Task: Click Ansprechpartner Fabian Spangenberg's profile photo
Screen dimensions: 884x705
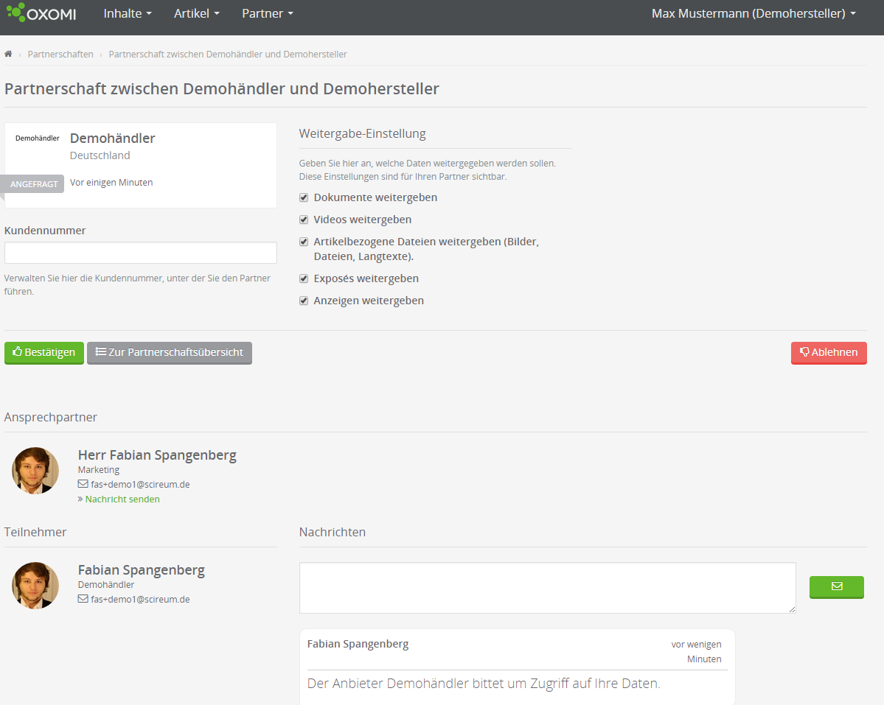Action: tap(35, 471)
